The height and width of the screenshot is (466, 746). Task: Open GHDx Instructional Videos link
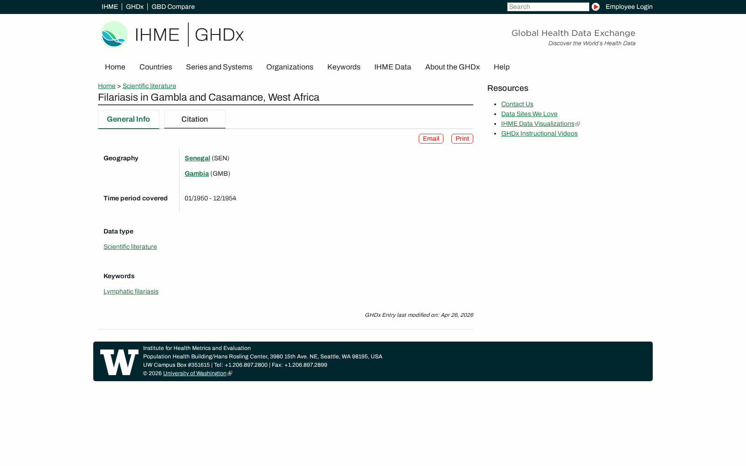coord(539,133)
